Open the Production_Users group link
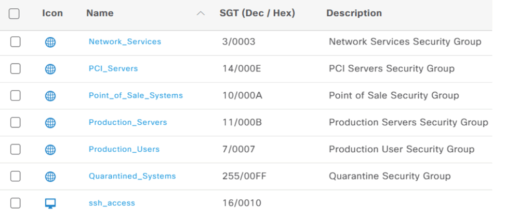This screenshot has height=217, width=532. click(124, 149)
